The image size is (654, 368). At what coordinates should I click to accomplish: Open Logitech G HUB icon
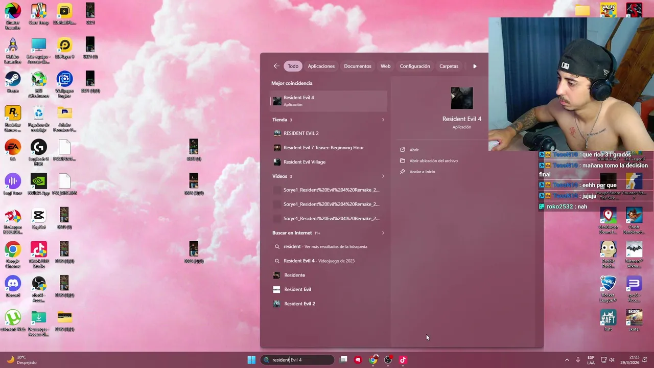pyautogui.click(x=38, y=153)
